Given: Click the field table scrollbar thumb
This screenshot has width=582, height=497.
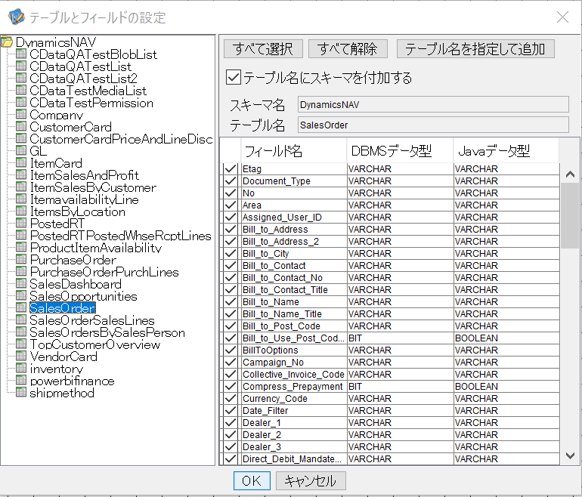Looking at the screenshot, I should tap(570, 215).
